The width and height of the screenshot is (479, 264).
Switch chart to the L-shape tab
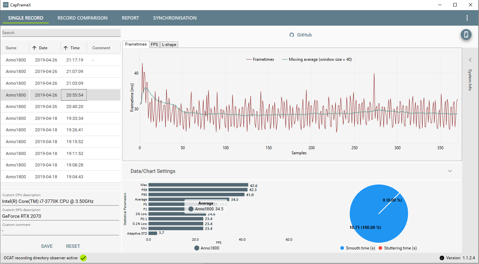click(169, 45)
